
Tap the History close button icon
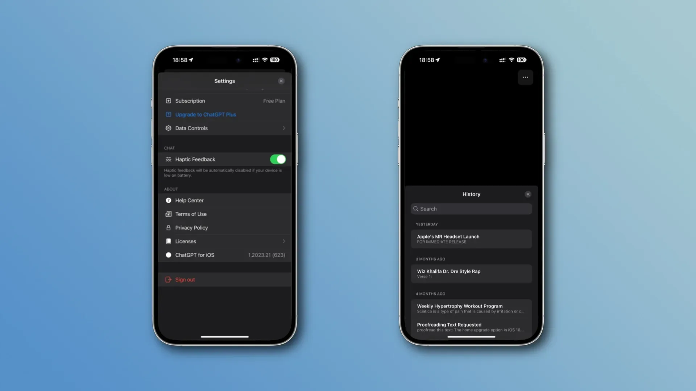pyautogui.click(x=528, y=194)
